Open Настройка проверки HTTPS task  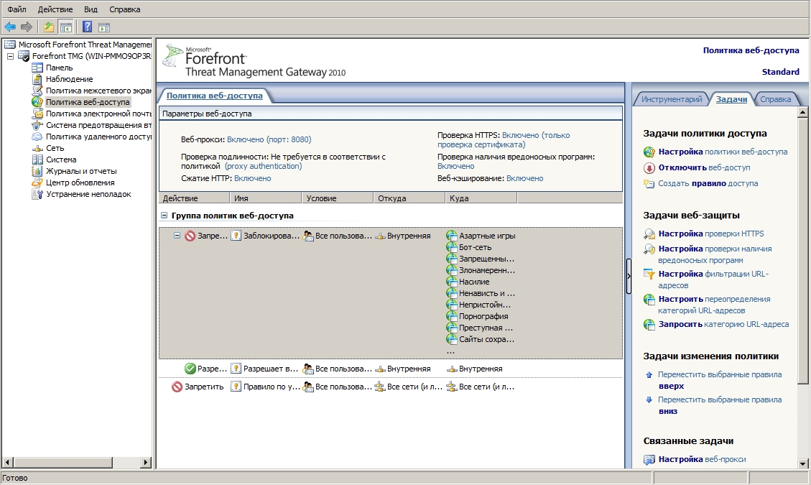710,234
